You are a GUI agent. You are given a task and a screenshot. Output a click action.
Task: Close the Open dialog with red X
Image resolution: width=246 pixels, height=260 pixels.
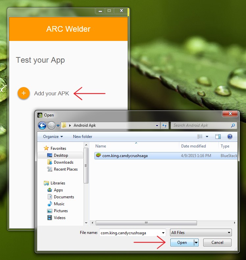click(230, 114)
